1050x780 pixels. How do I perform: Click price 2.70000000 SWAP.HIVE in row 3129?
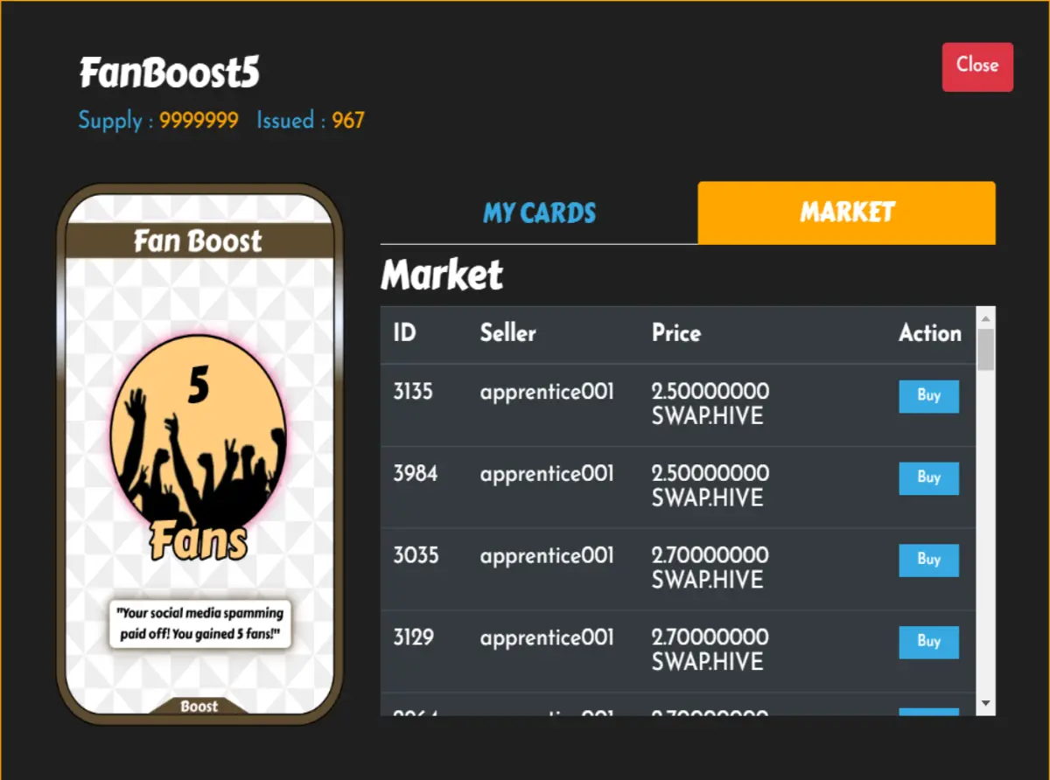[x=710, y=650]
